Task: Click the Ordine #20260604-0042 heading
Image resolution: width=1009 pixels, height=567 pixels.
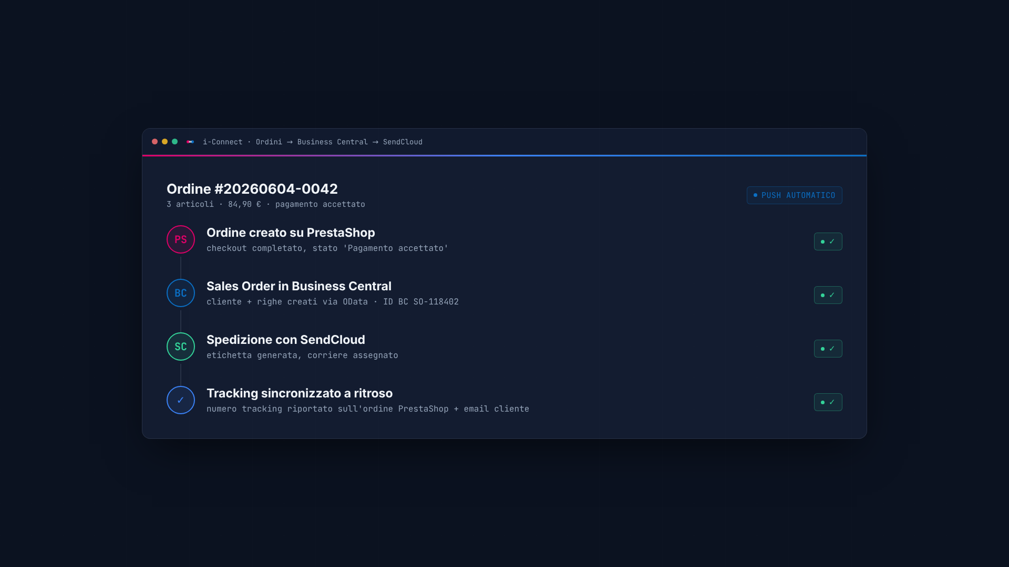Action: (x=252, y=188)
